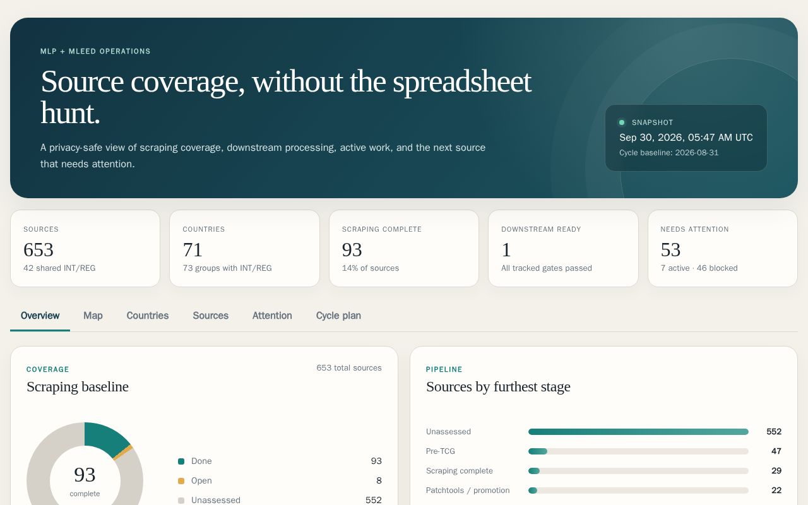
Task: Click the Patchtools value 22
Action: click(776, 490)
